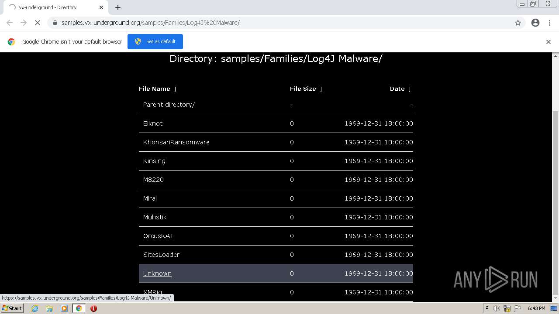Open Windows Media Player from the taskbar
The height and width of the screenshot is (314, 559).
coord(64,308)
